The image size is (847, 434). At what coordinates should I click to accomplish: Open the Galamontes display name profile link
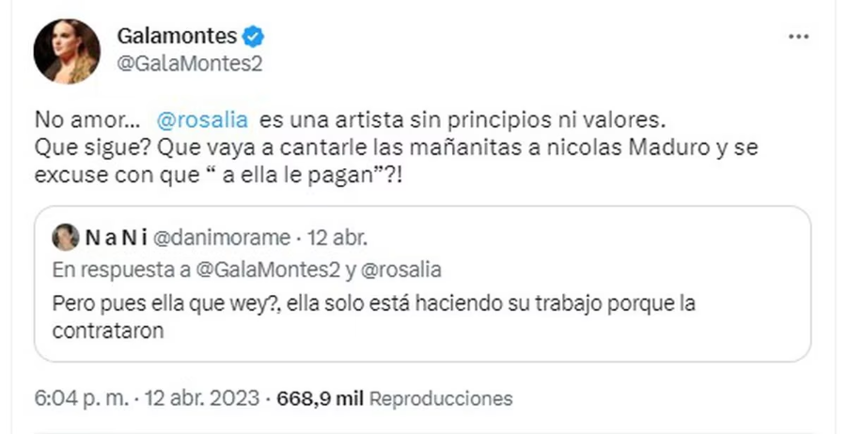[177, 37]
